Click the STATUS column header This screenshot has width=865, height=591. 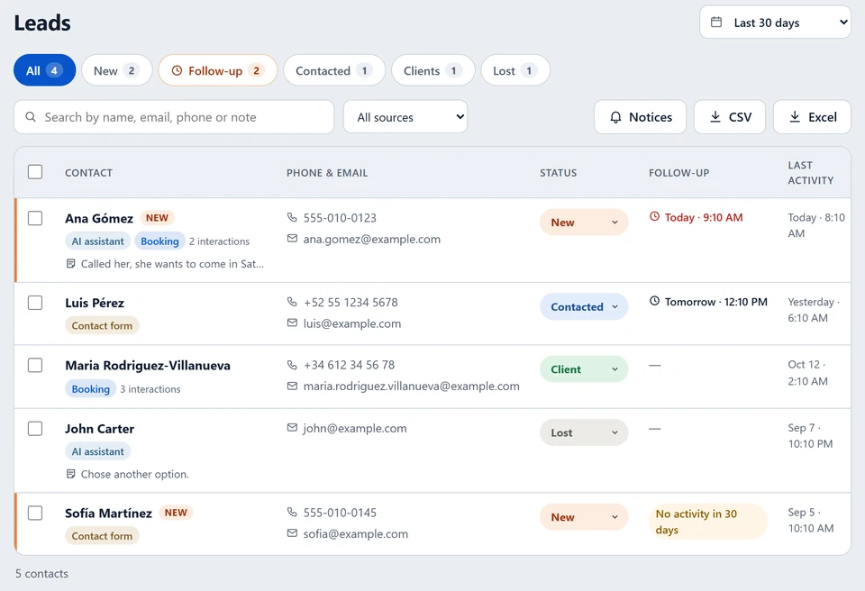coord(559,173)
